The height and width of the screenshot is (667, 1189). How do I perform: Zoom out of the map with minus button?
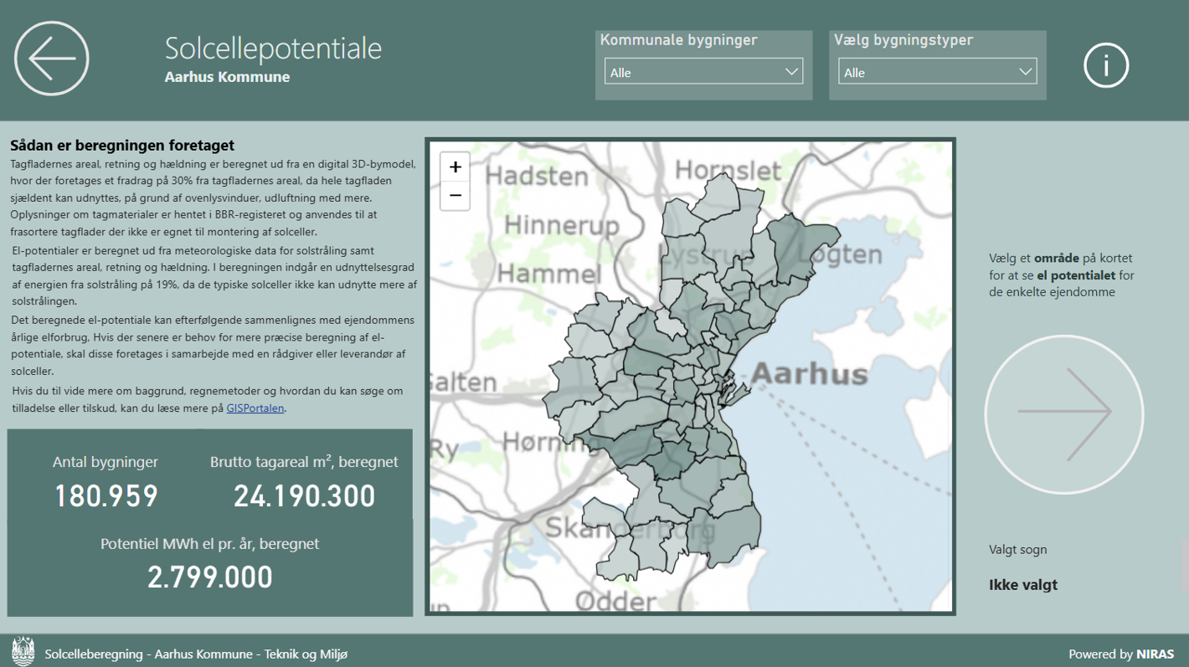point(455,196)
